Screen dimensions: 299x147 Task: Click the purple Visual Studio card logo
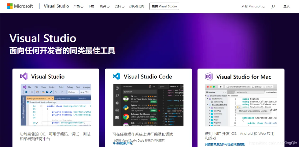click(24, 76)
